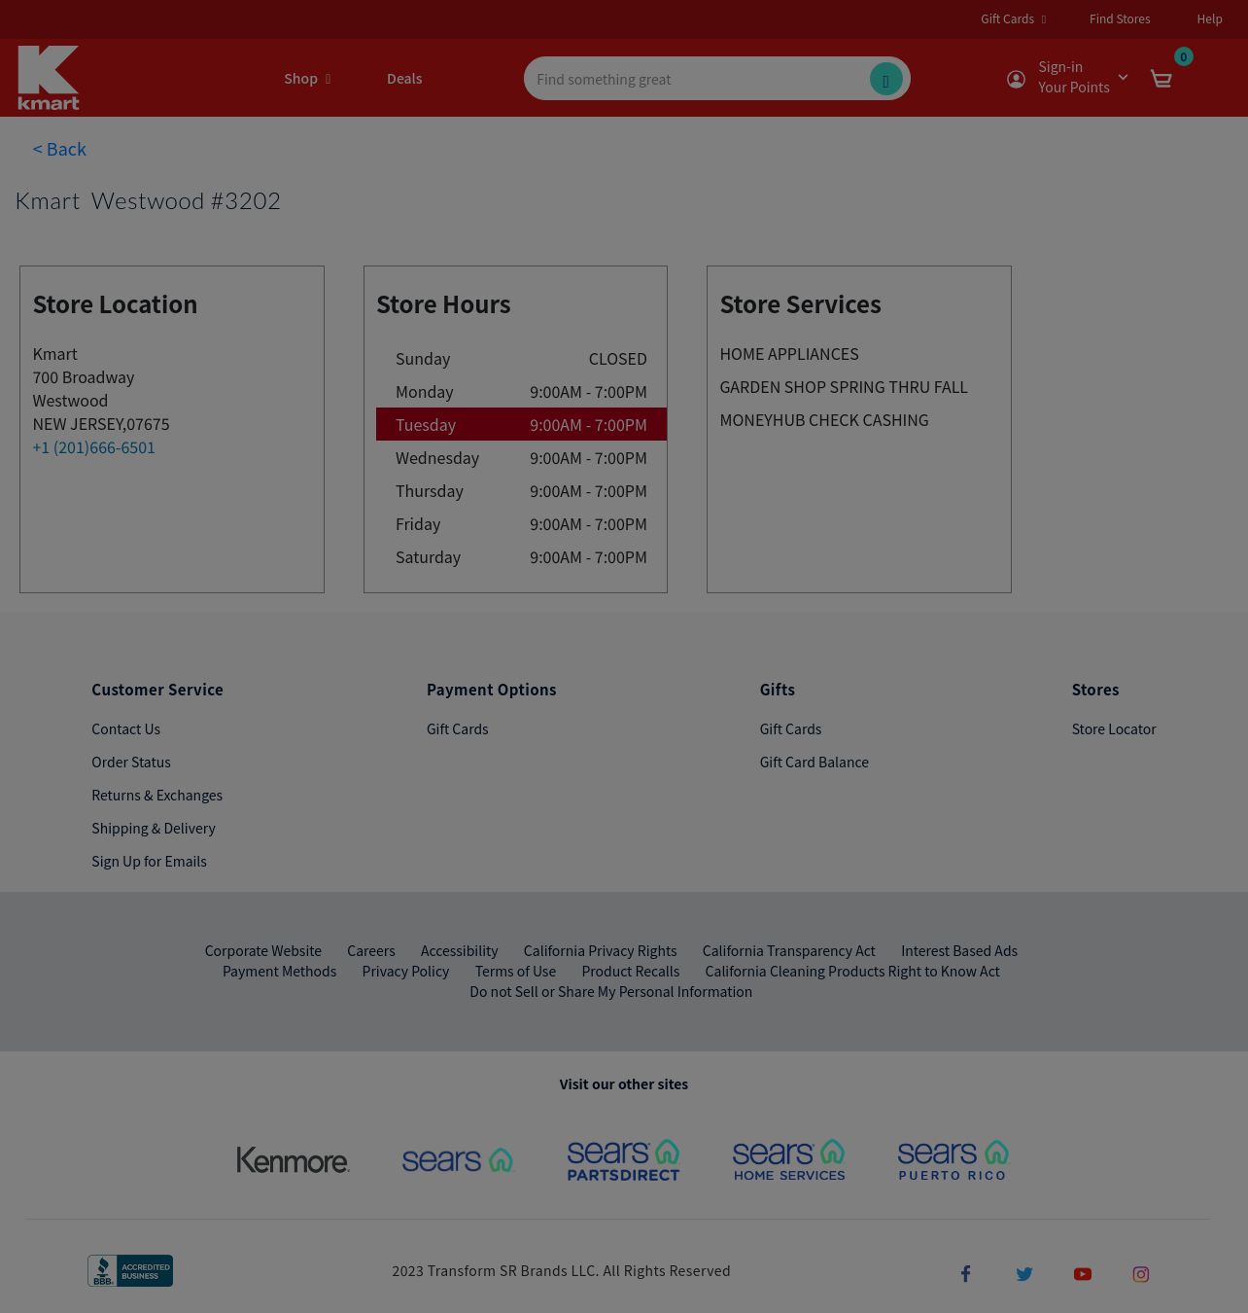Open the Instagram social icon
The height and width of the screenshot is (1313, 1248).
click(x=1140, y=1273)
